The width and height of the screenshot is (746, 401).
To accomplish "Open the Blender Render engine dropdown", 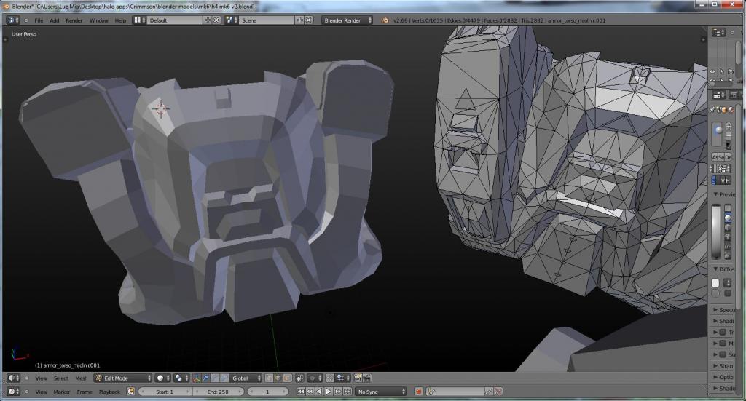I will click(347, 20).
